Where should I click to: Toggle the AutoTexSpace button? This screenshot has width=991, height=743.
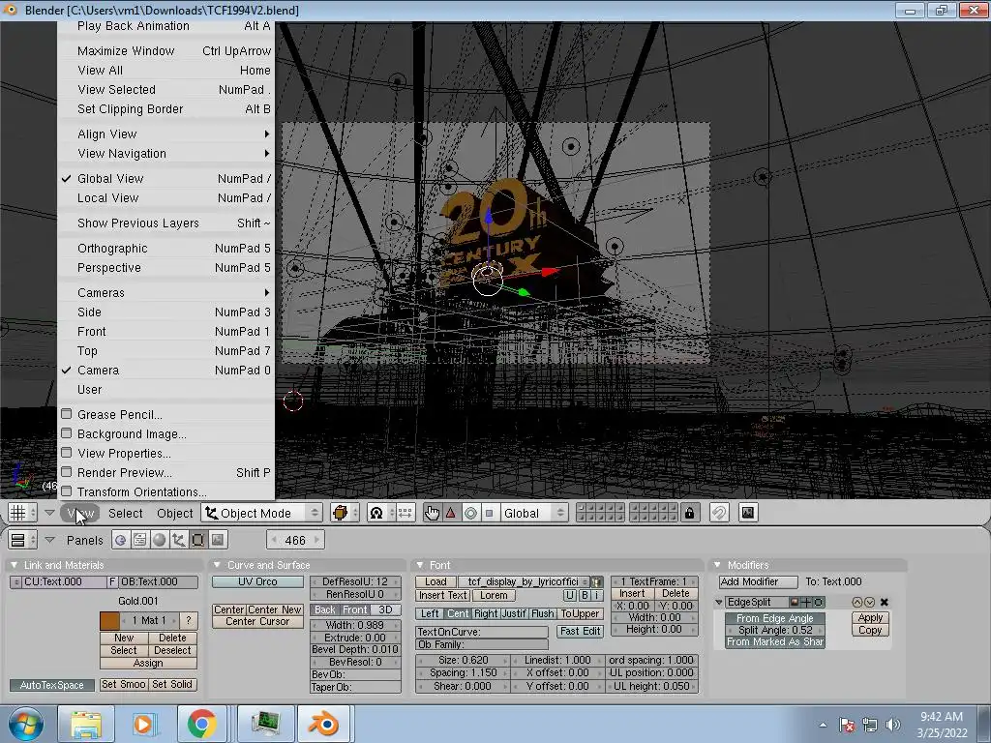point(52,685)
